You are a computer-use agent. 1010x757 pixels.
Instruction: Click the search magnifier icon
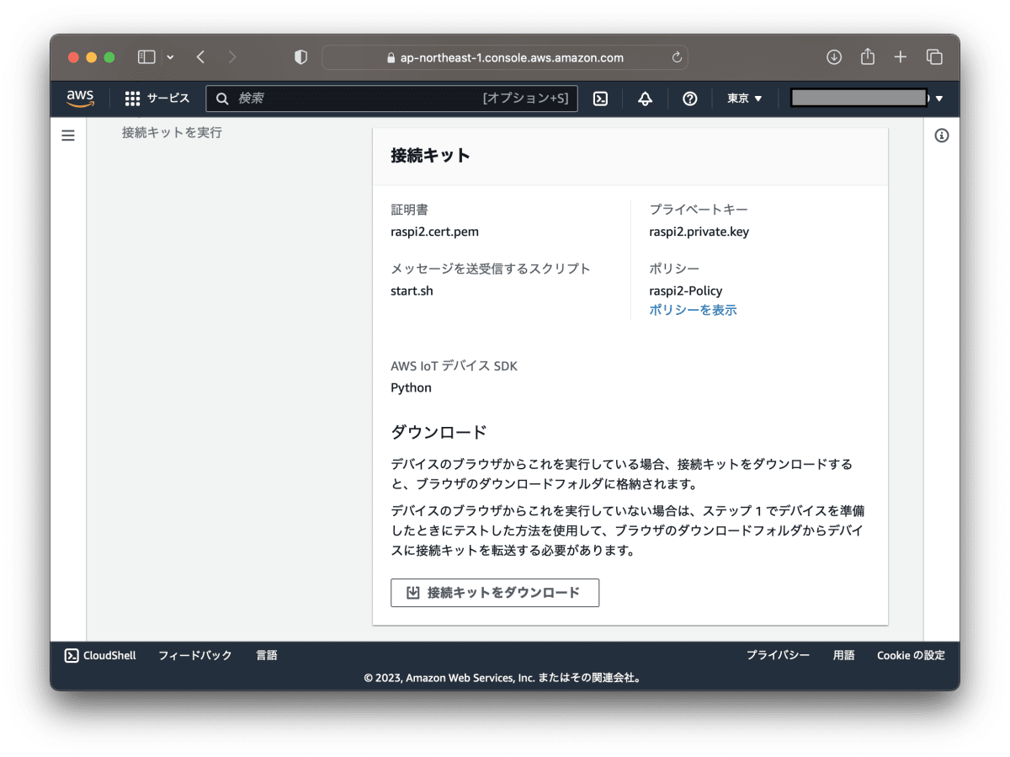[222, 99]
